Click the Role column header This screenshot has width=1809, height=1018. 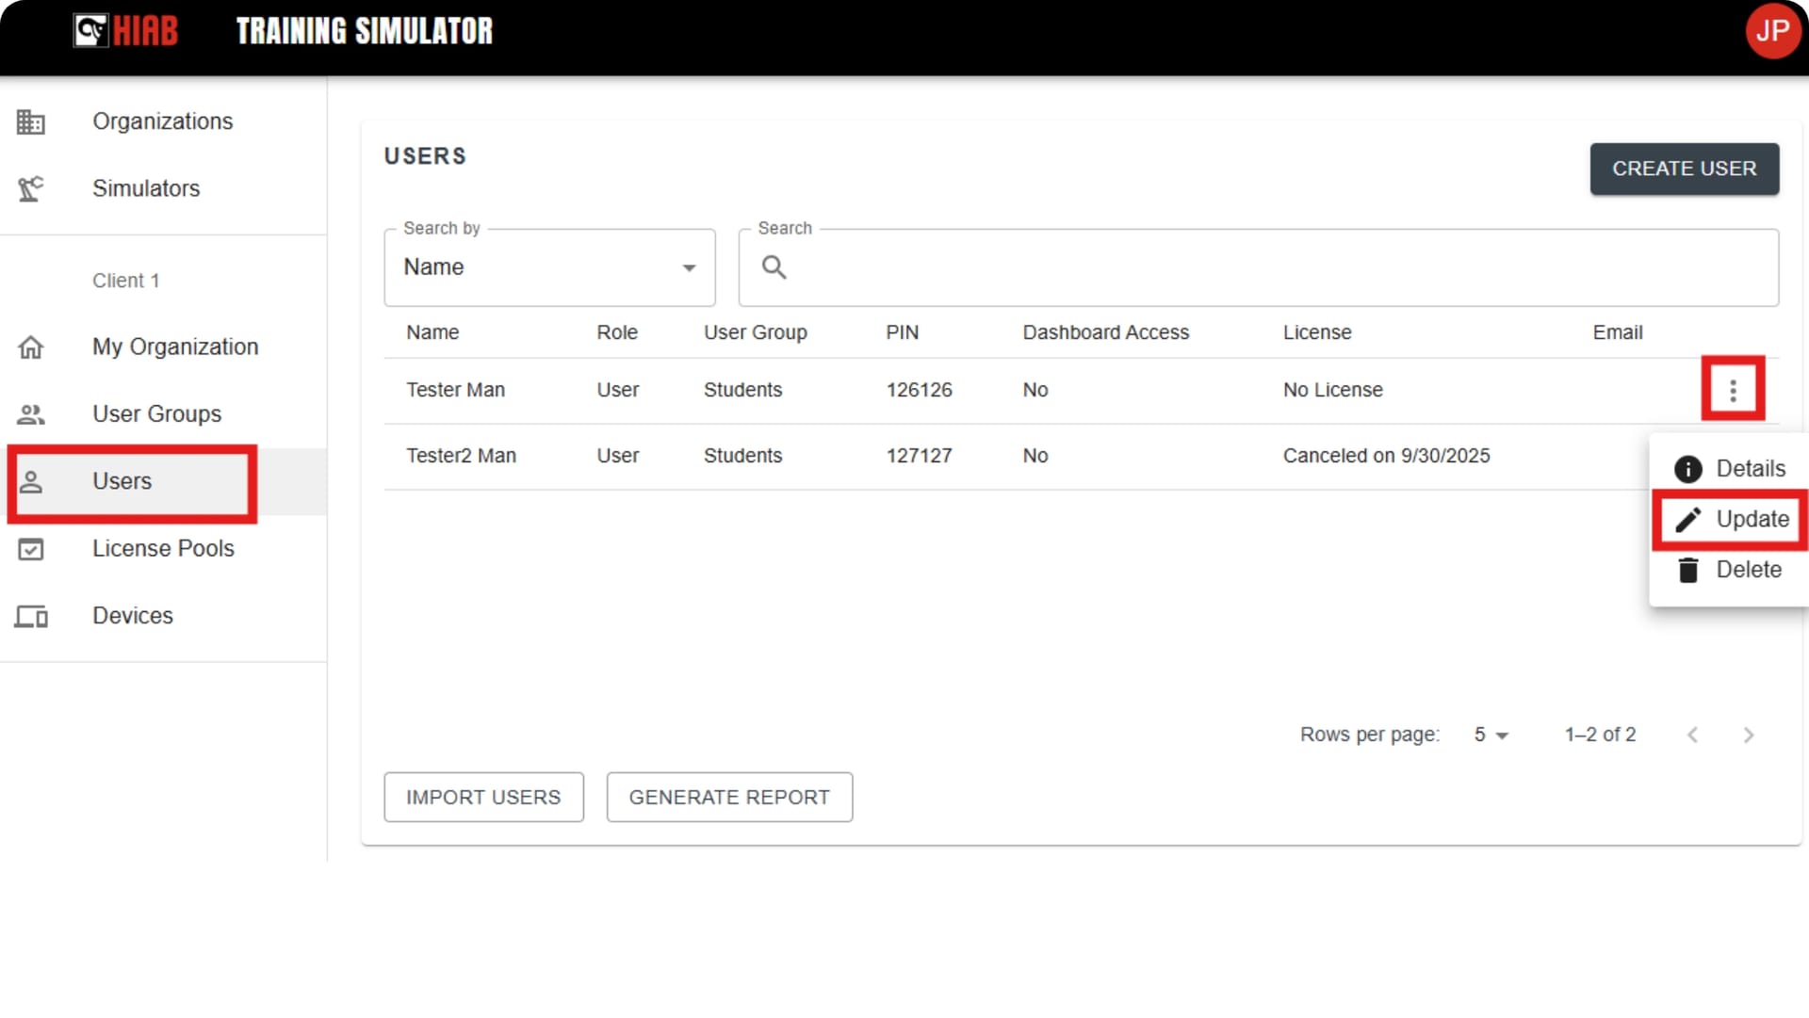(x=617, y=332)
